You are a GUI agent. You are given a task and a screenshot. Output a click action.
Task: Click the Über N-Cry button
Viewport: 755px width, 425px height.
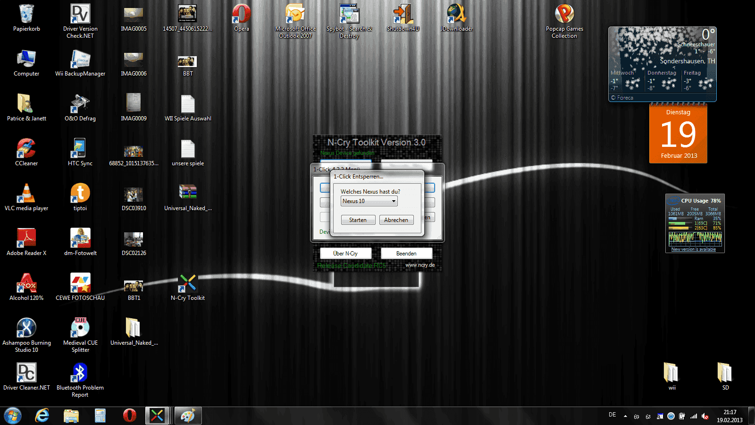tap(345, 254)
